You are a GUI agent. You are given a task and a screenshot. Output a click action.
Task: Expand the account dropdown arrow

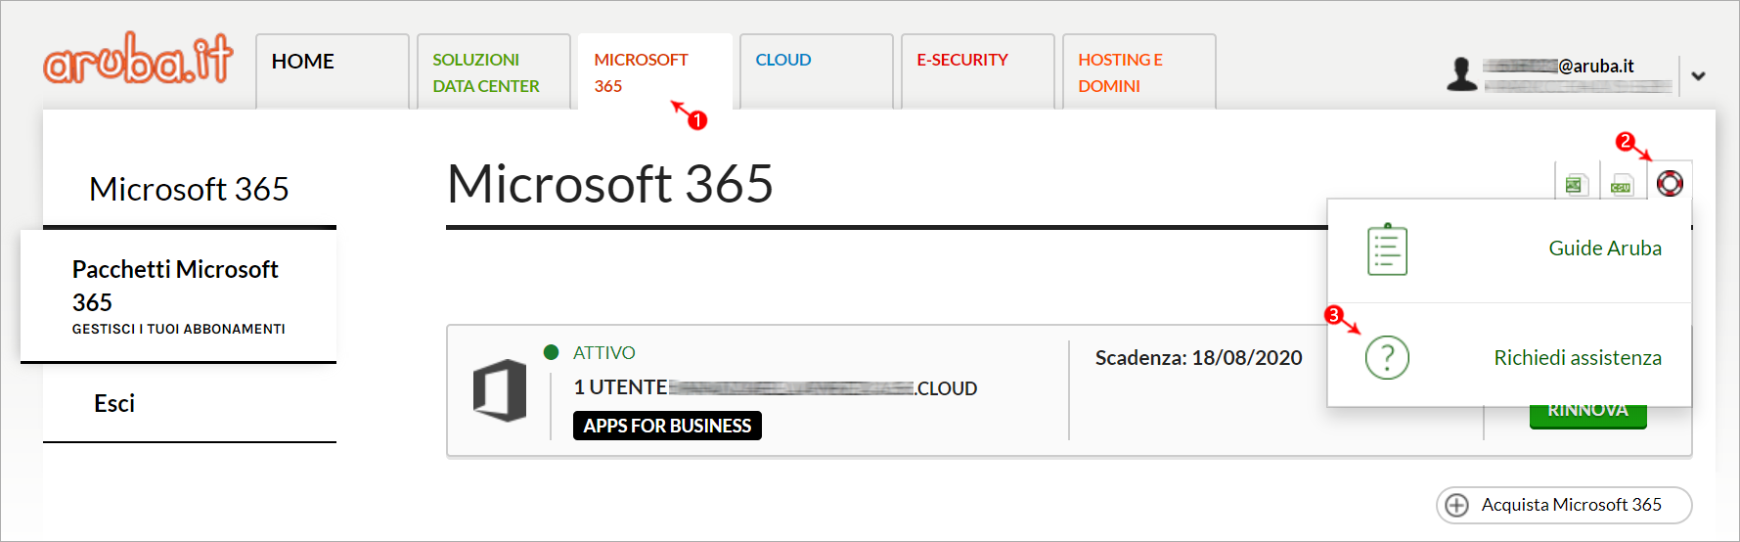coord(1698,75)
